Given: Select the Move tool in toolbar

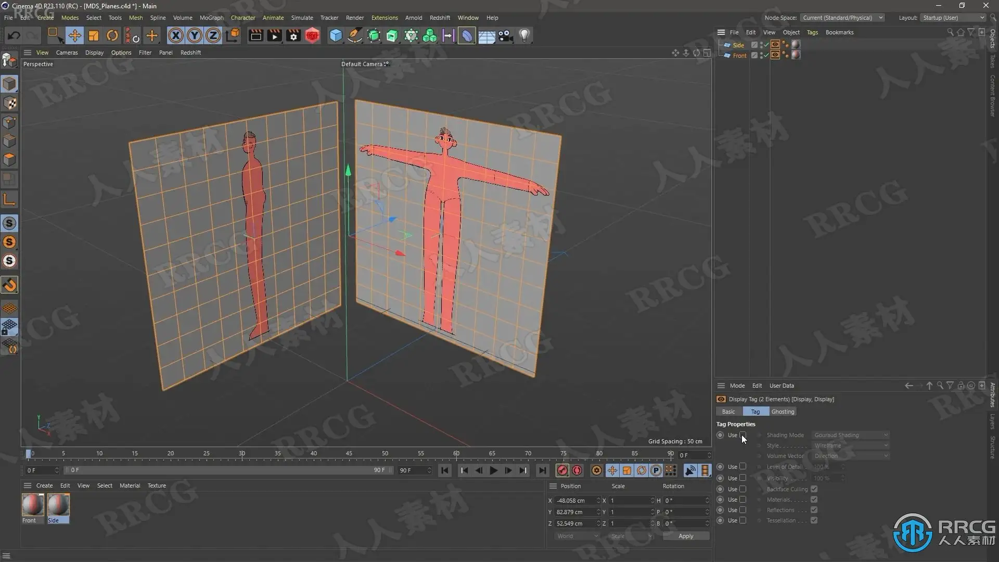Looking at the screenshot, I should pyautogui.click(x=74, y=35).
